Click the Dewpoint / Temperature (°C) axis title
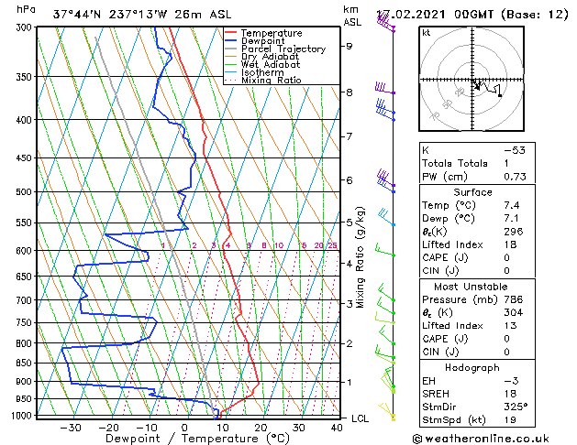The image size is (577, 445). coord(198,439)
